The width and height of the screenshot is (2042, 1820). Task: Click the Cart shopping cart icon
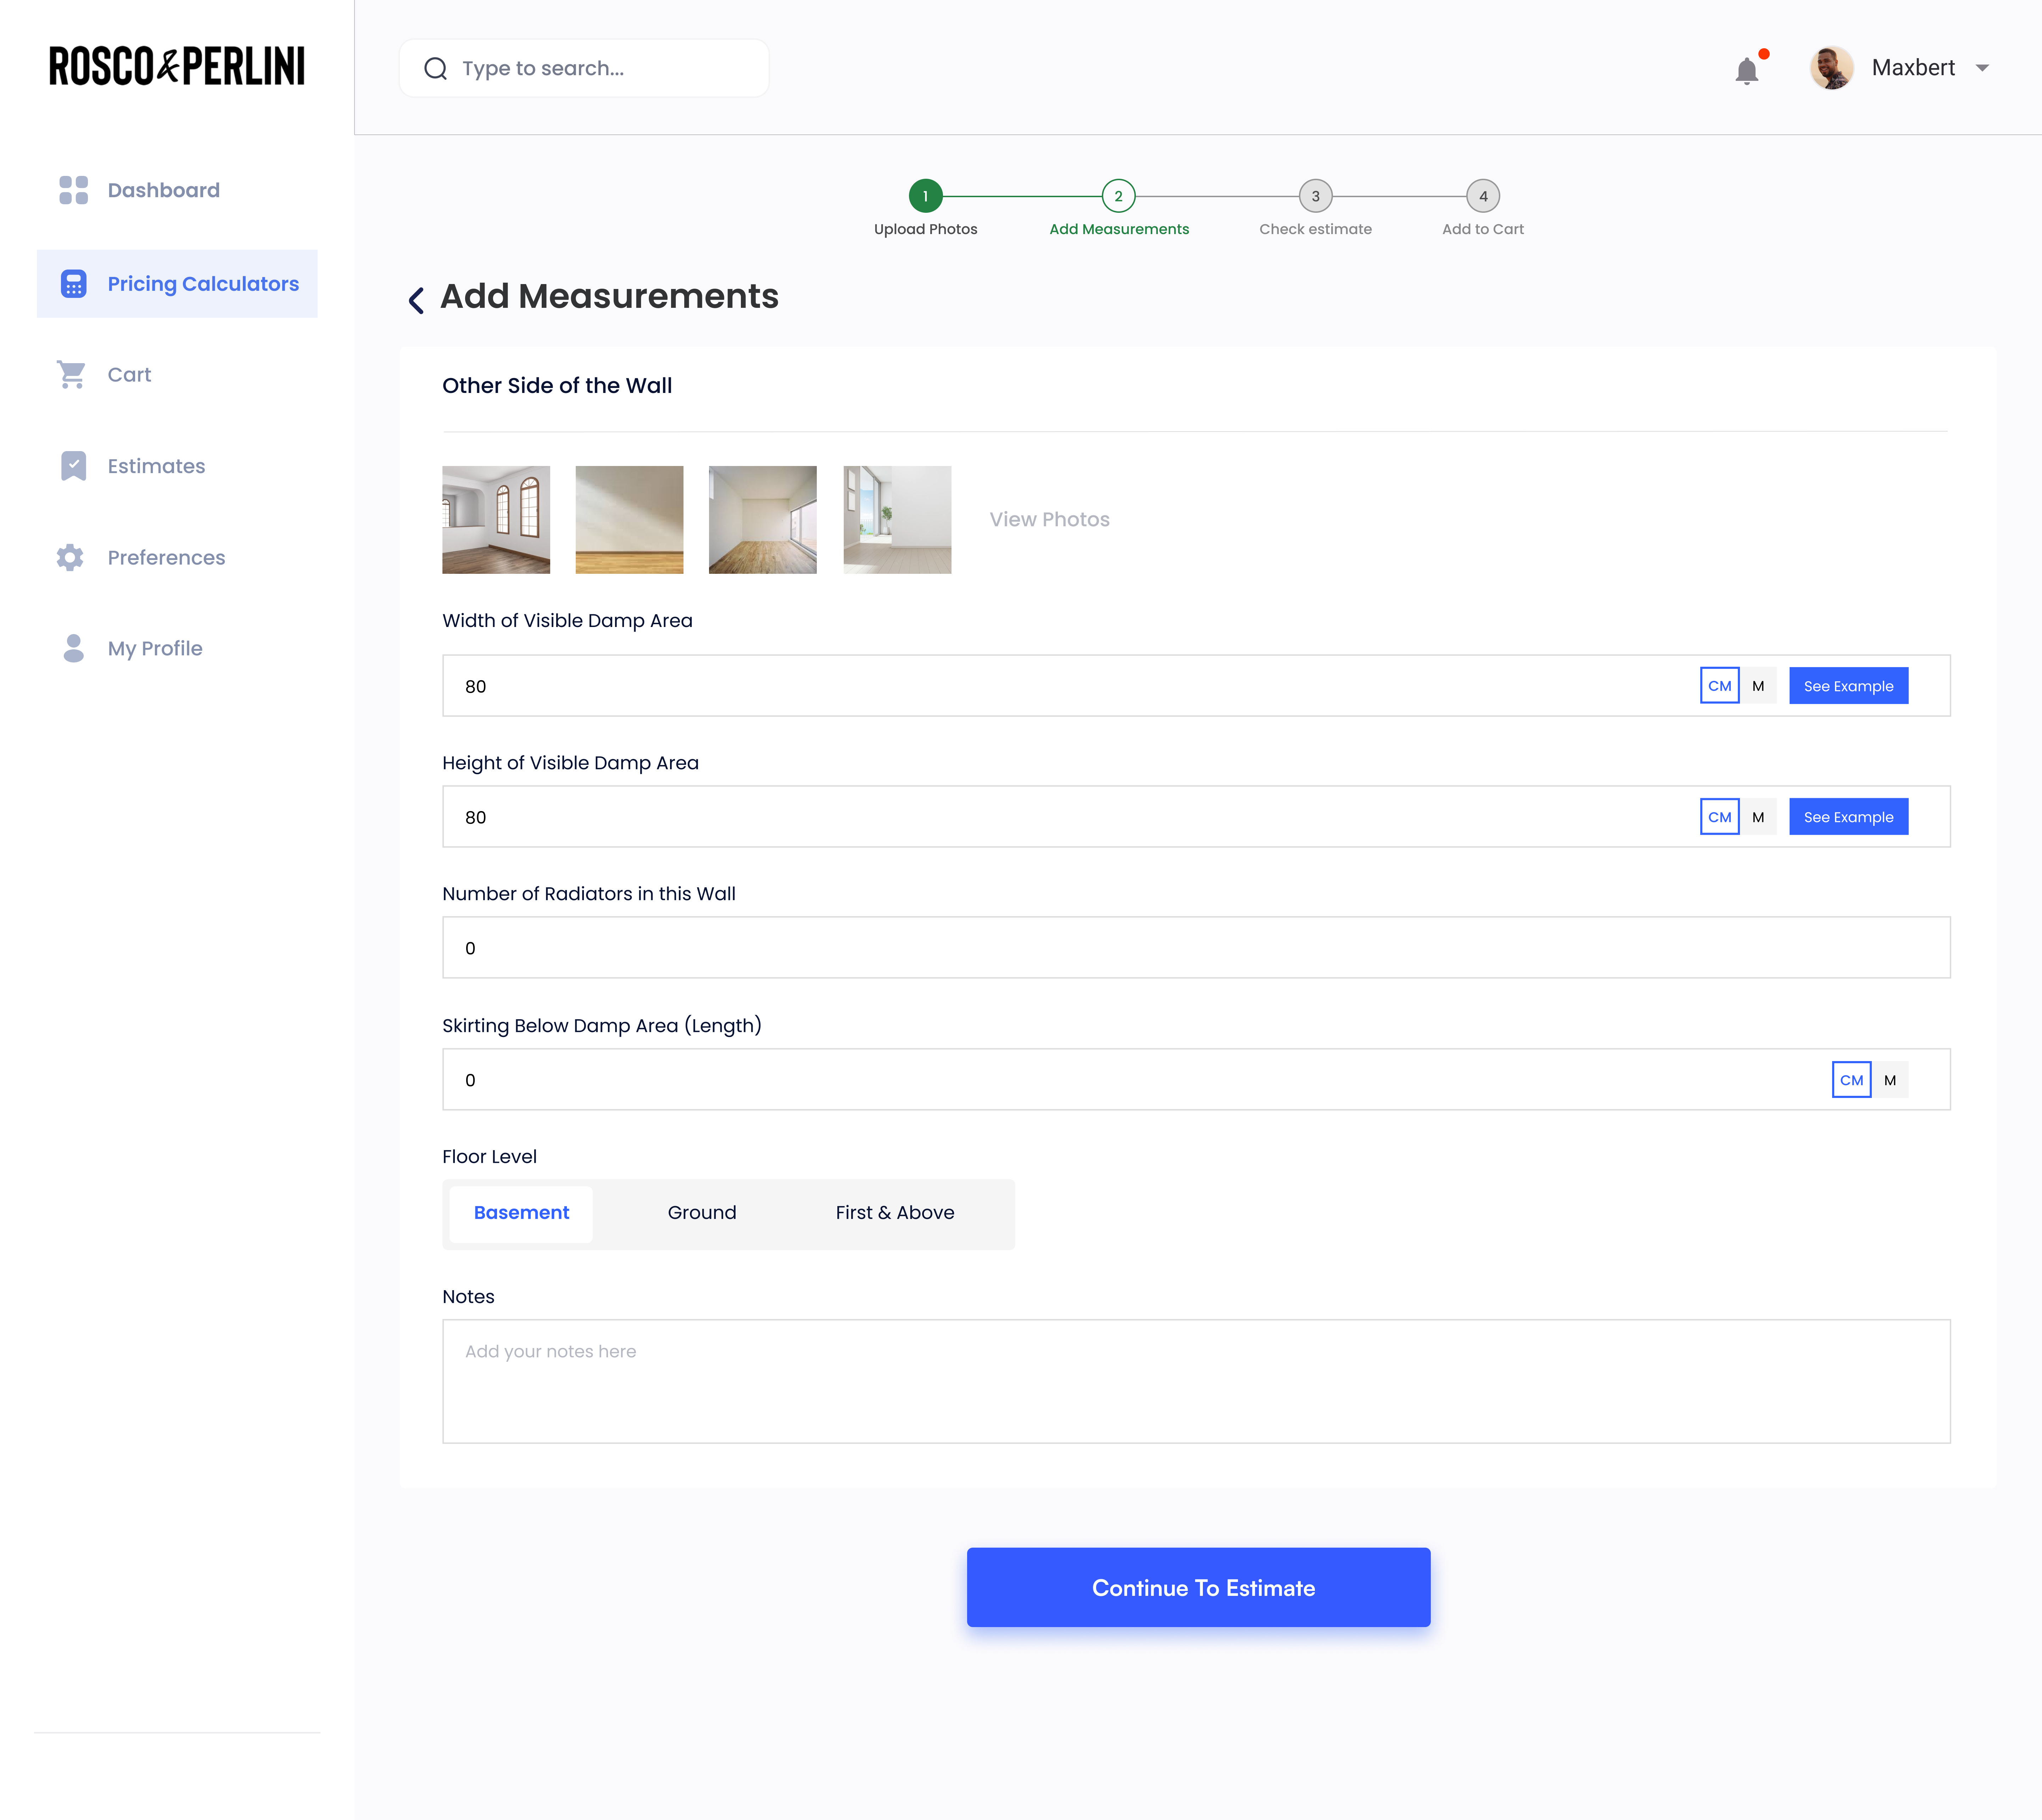click(x=72, y=374)
